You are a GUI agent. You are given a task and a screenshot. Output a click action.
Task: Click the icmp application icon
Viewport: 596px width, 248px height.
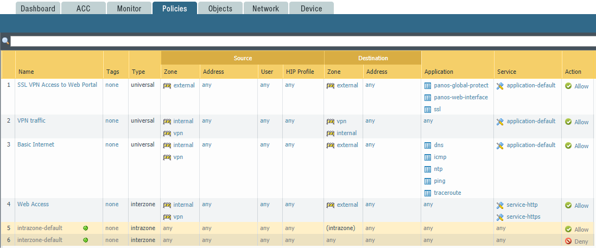pyautogui.click(x=428, y=157)
